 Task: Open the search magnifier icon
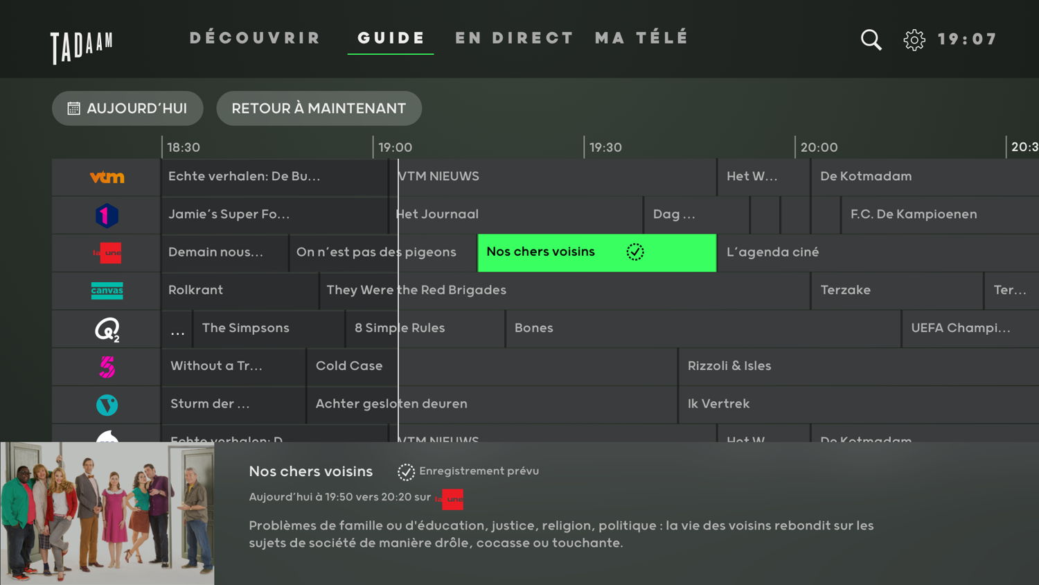871,40
